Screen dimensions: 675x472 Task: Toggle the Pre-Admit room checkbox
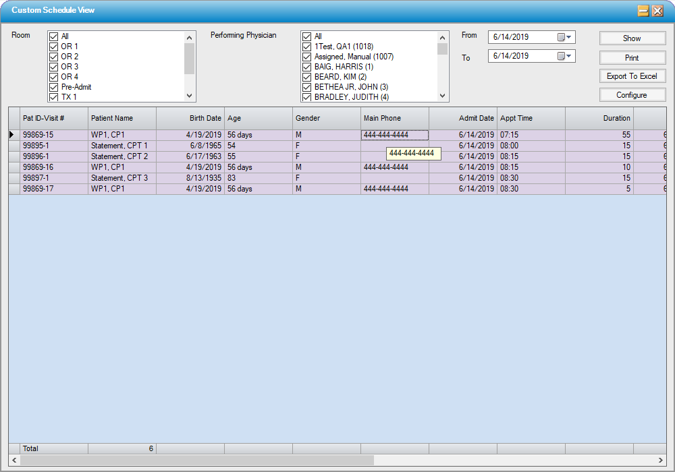click(54, 87)
